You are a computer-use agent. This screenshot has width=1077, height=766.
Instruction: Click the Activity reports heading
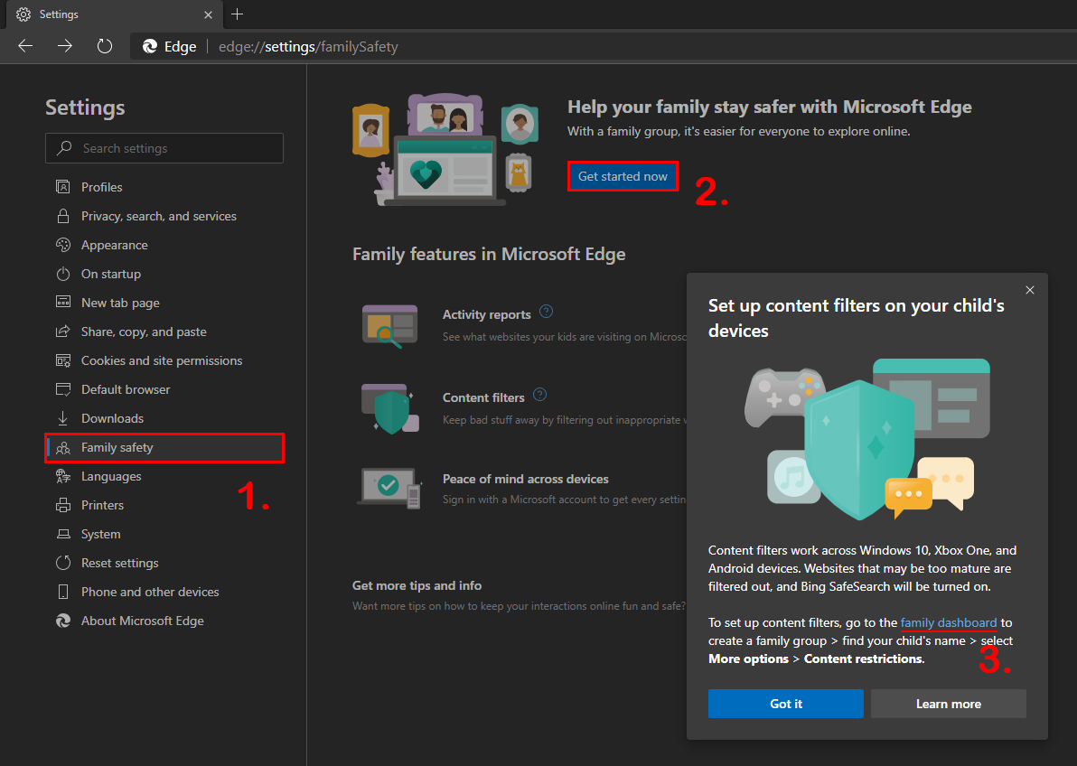[x=486, y=314]
